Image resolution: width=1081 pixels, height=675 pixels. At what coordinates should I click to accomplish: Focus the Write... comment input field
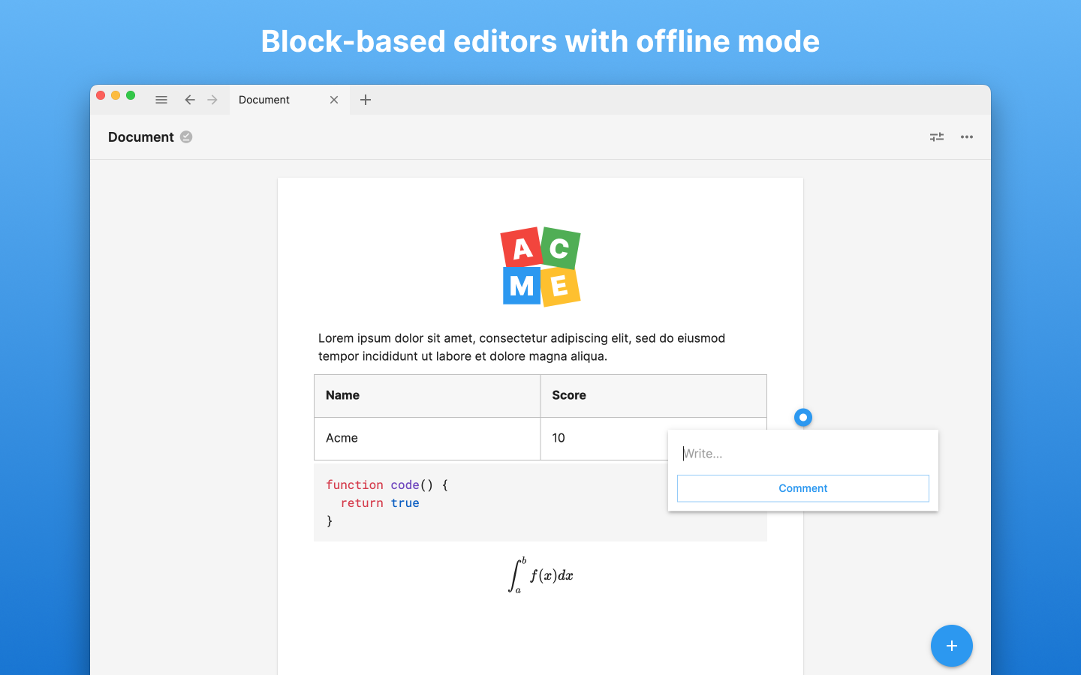[803, 454]
